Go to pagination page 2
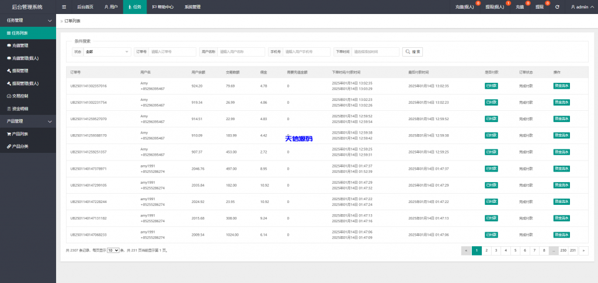The image size is (598, 283). 486,251
